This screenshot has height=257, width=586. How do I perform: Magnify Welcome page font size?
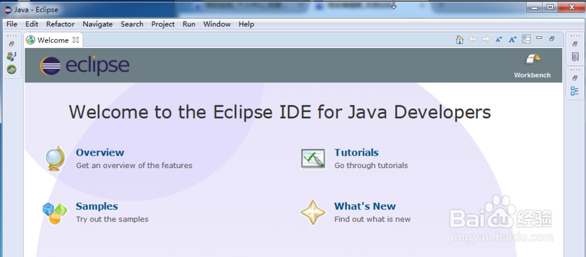[512, 39]
